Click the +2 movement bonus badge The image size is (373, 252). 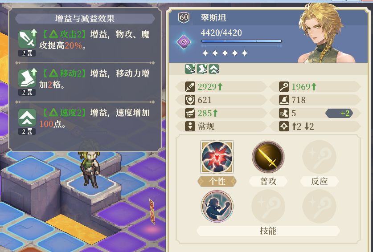(339, 113)
